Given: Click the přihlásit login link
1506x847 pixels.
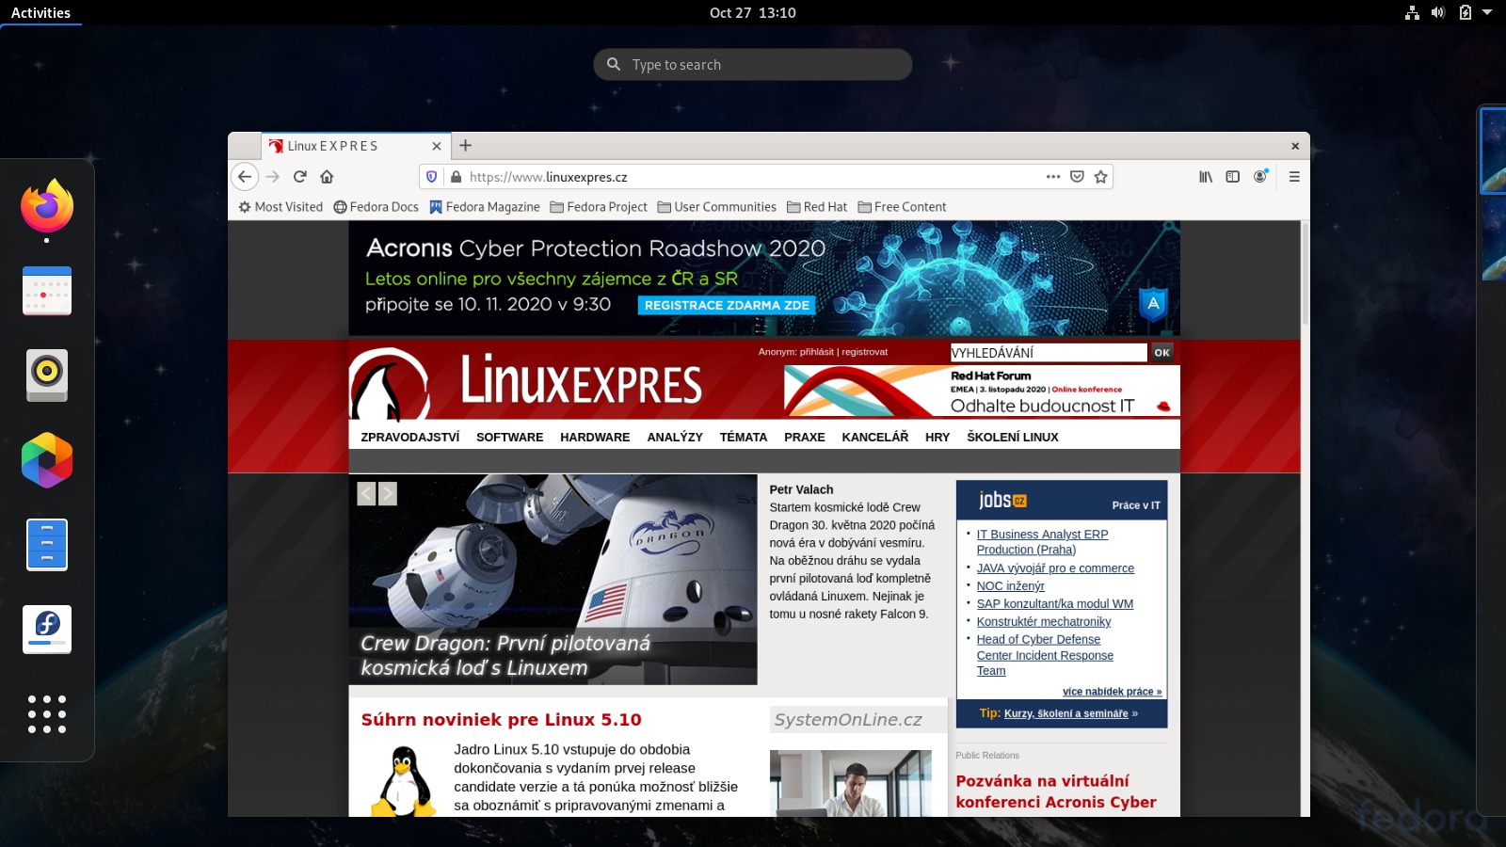Looking at the screenshot, I should pyautogui.click(x=817, y=352).
